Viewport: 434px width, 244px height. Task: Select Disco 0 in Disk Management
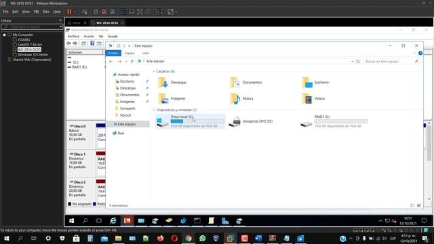[81, 135]
